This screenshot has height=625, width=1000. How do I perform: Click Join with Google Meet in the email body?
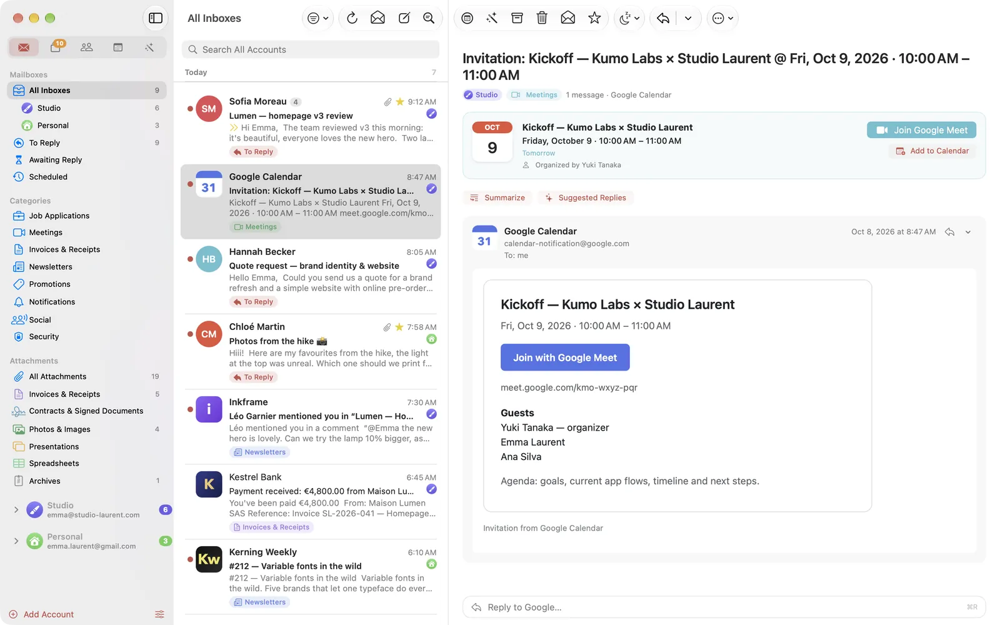tap(565, 357)
